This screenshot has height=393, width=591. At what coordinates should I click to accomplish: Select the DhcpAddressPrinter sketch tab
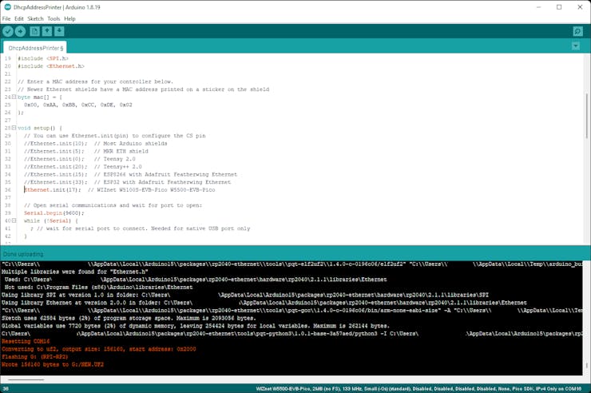click(35, 48)
